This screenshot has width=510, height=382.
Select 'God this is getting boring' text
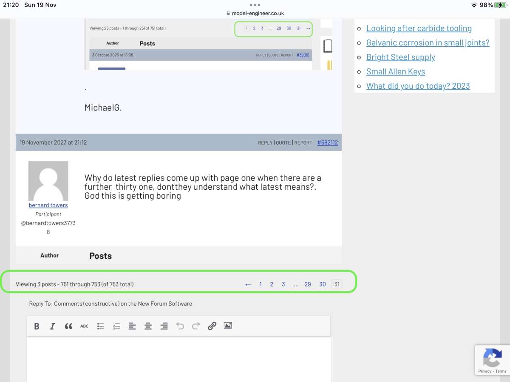tap(133, 196)
